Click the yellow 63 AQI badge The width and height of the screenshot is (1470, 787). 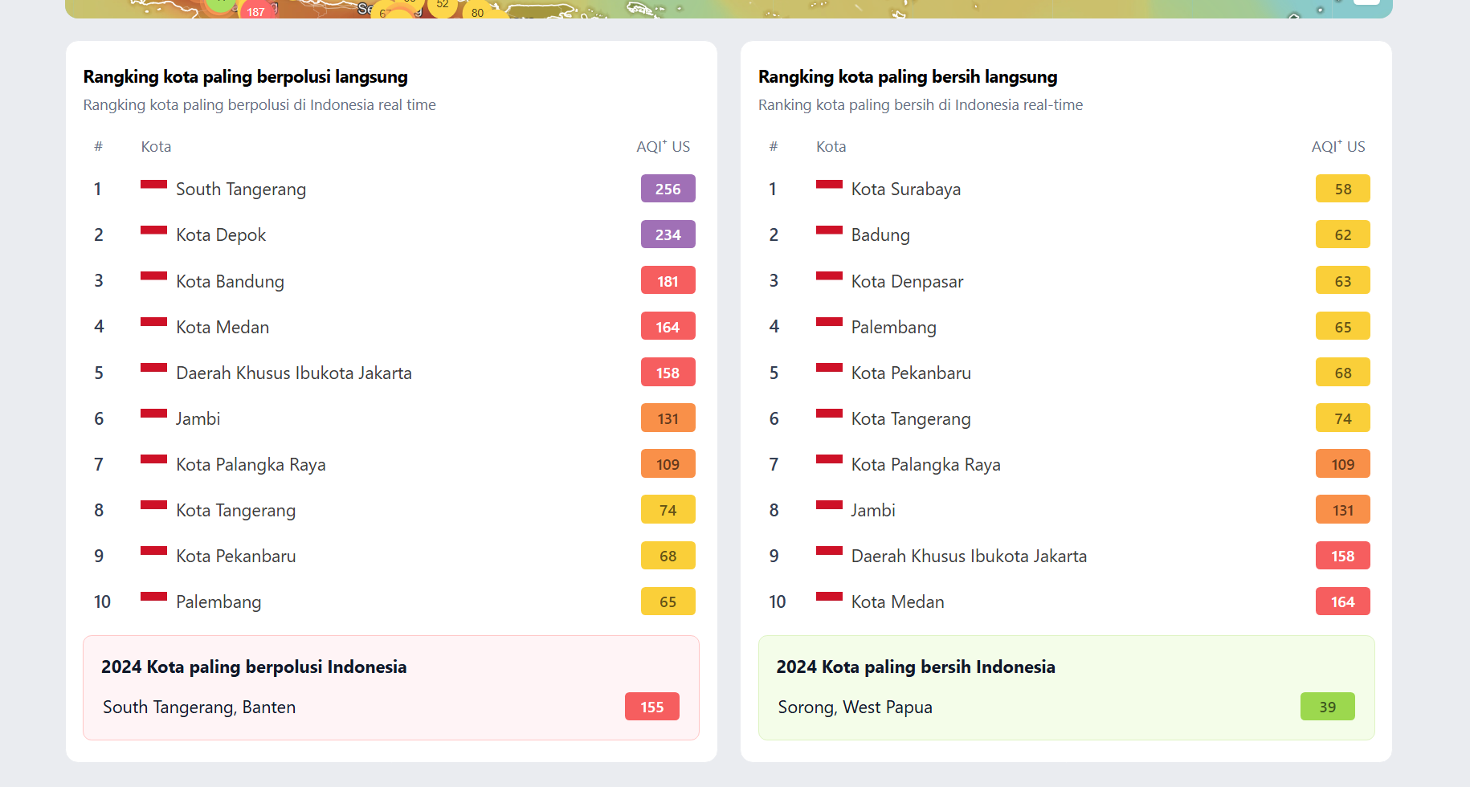[1343, 281]
